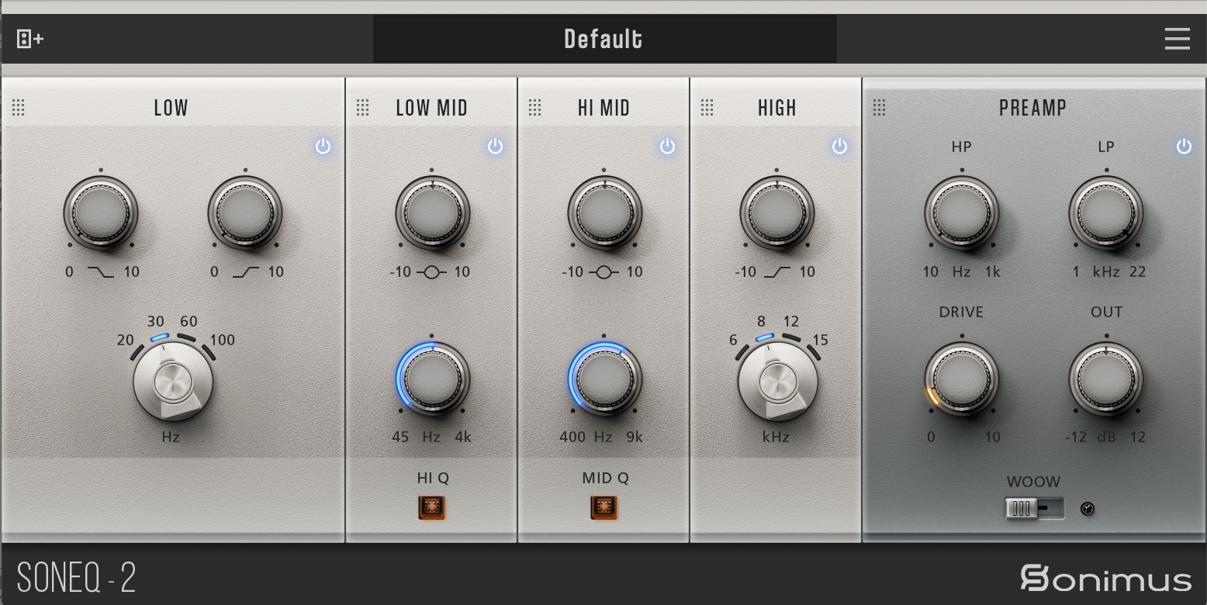Click the WOOW label
This screenshot has width=1207, height=605.
click(1033, 482)
